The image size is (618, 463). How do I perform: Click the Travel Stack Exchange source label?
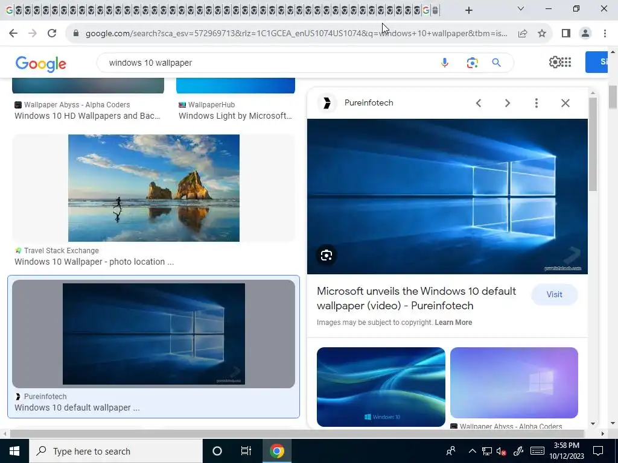[x=61, y=251]
